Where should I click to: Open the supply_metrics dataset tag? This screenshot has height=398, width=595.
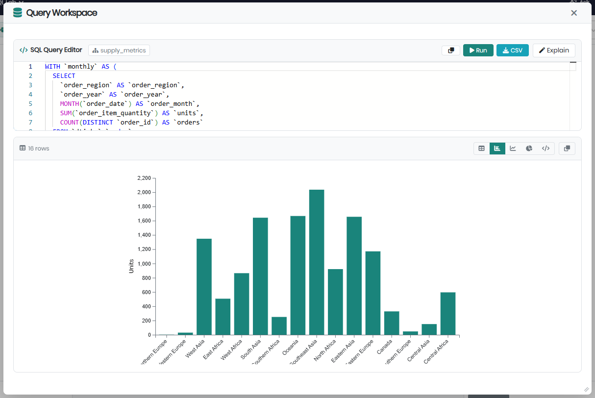[119, 50]
